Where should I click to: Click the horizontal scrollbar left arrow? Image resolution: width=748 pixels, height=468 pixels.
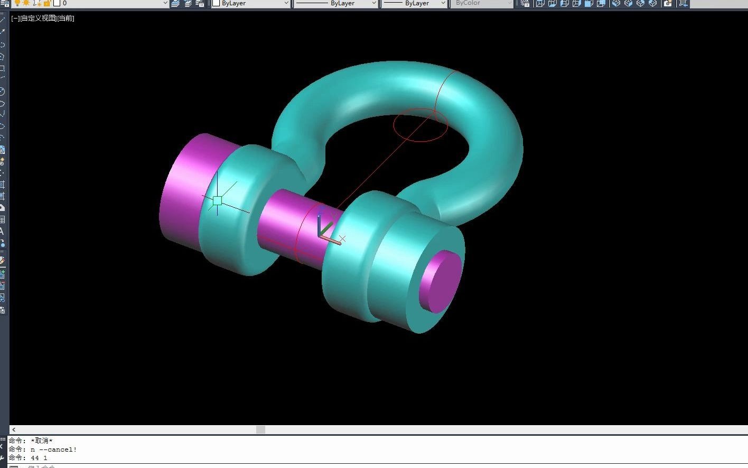pos(13,429)
